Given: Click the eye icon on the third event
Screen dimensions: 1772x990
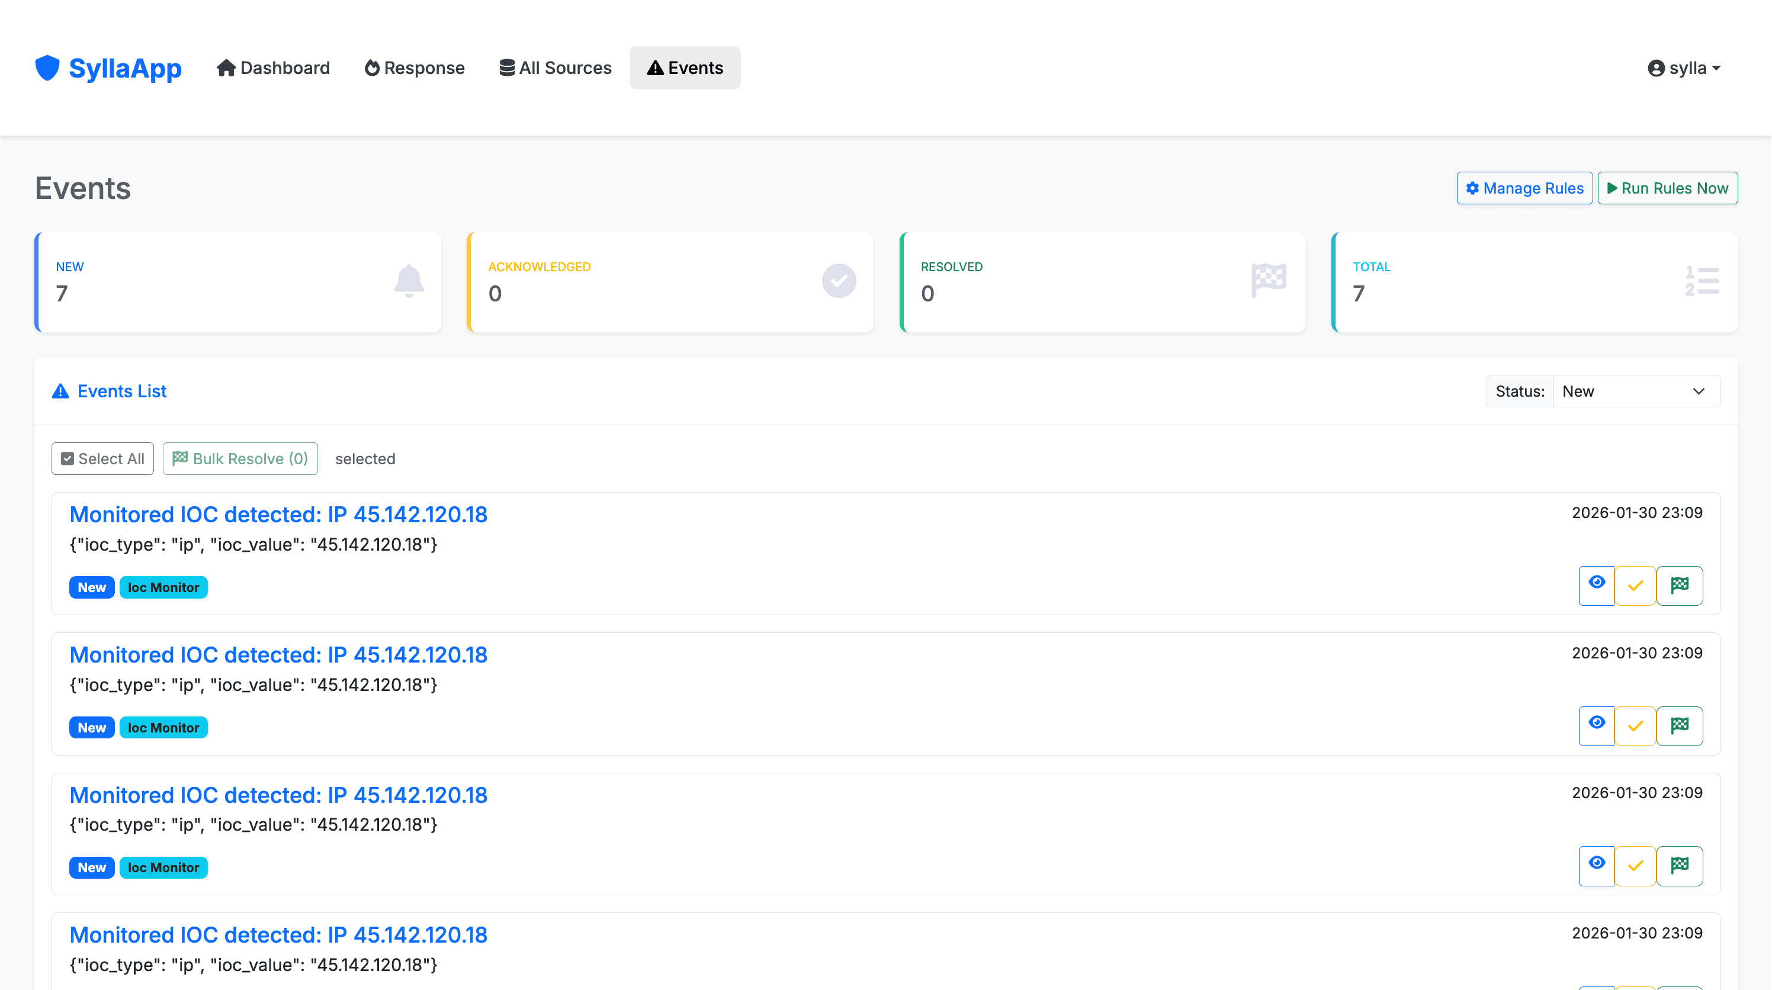Looking at the screenshot, I should [x=1597, y=866].
